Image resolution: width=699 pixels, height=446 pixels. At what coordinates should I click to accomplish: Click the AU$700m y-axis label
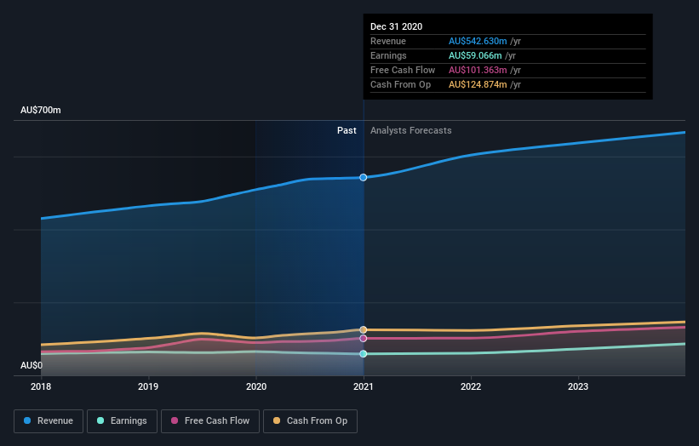coord(41,110)
